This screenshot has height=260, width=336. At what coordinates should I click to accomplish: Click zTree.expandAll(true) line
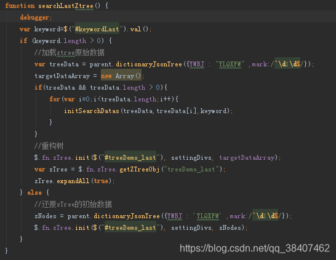tap(74, 181)
